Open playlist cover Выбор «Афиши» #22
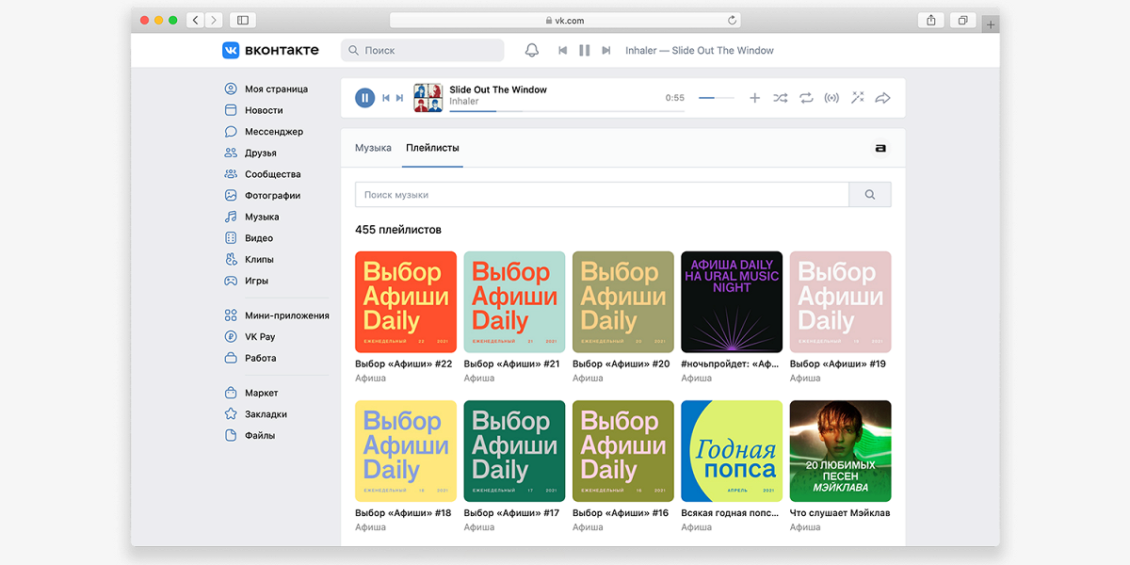The image size is (1130, 565). coord(406,302)
